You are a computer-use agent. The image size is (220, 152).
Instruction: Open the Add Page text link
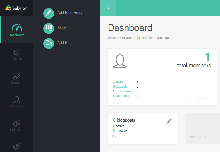[x=65, y=43]
